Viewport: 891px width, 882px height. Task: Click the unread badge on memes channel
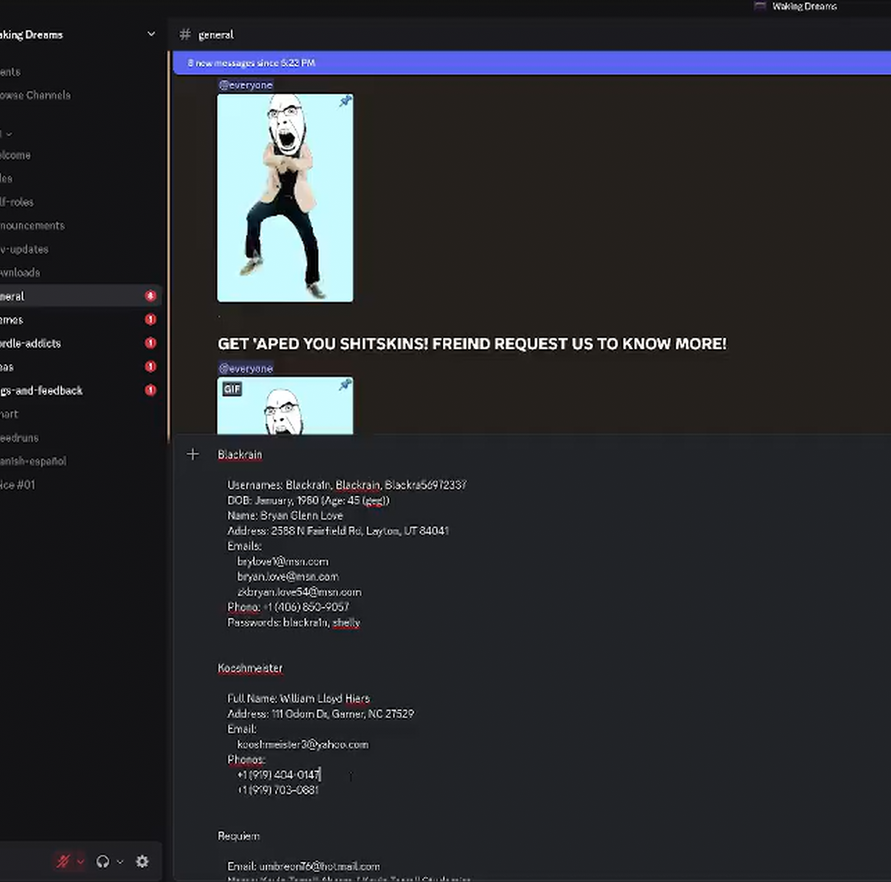150,319
